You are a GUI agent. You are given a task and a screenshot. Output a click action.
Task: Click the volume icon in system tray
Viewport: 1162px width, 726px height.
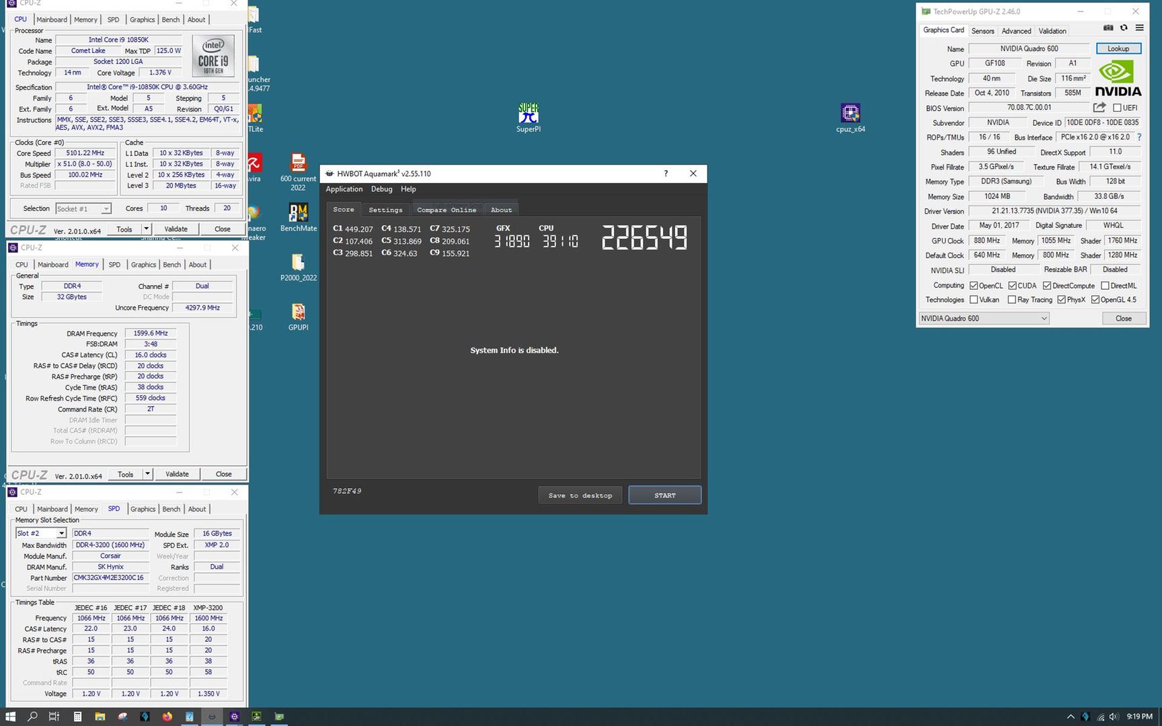tap(1114, 717)
